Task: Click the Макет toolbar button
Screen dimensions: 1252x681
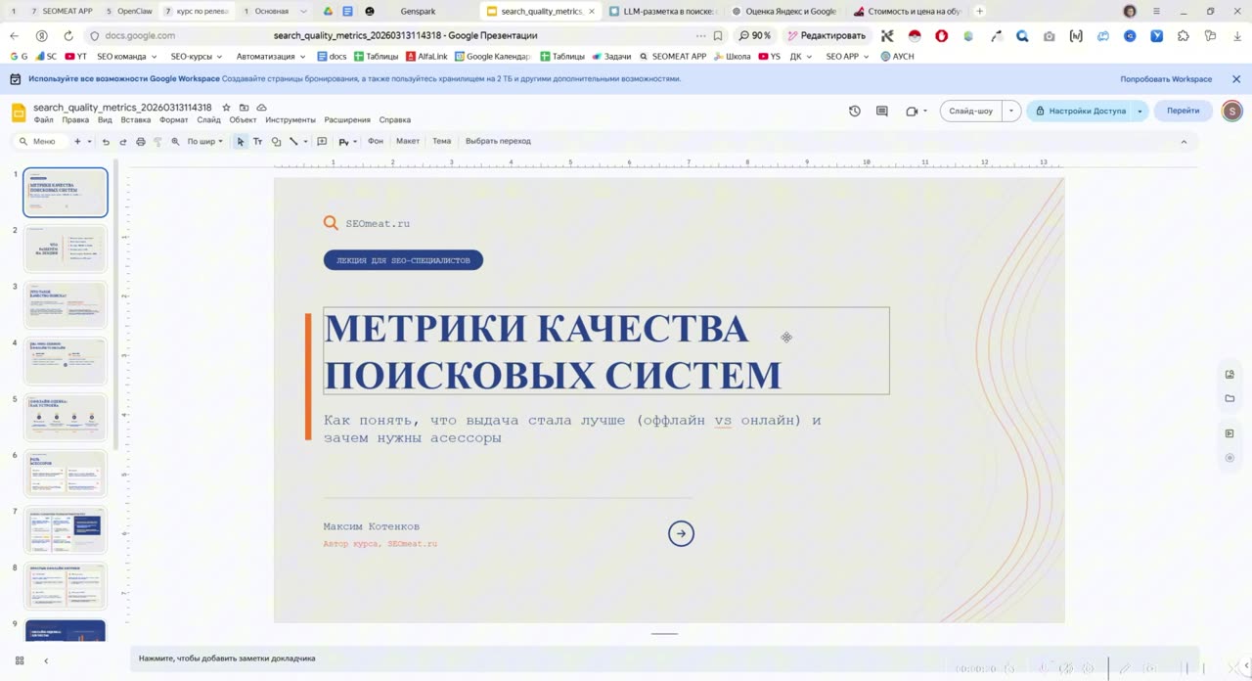Action: pyautogui.click(x=408, y=142)
